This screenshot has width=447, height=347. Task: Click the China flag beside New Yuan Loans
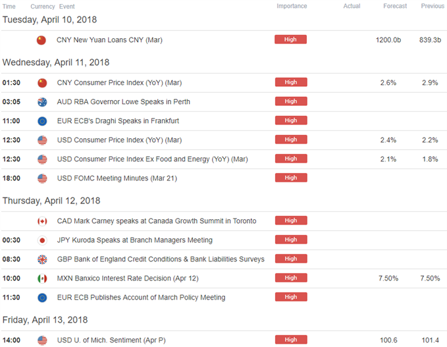pos(41,40)
